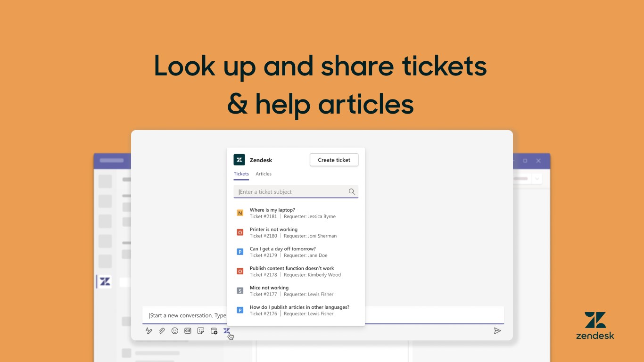644x362 pixels.
Task: Insert a GIF using the GIF icon
Action: pyautogui.click(x=188, y=331)
